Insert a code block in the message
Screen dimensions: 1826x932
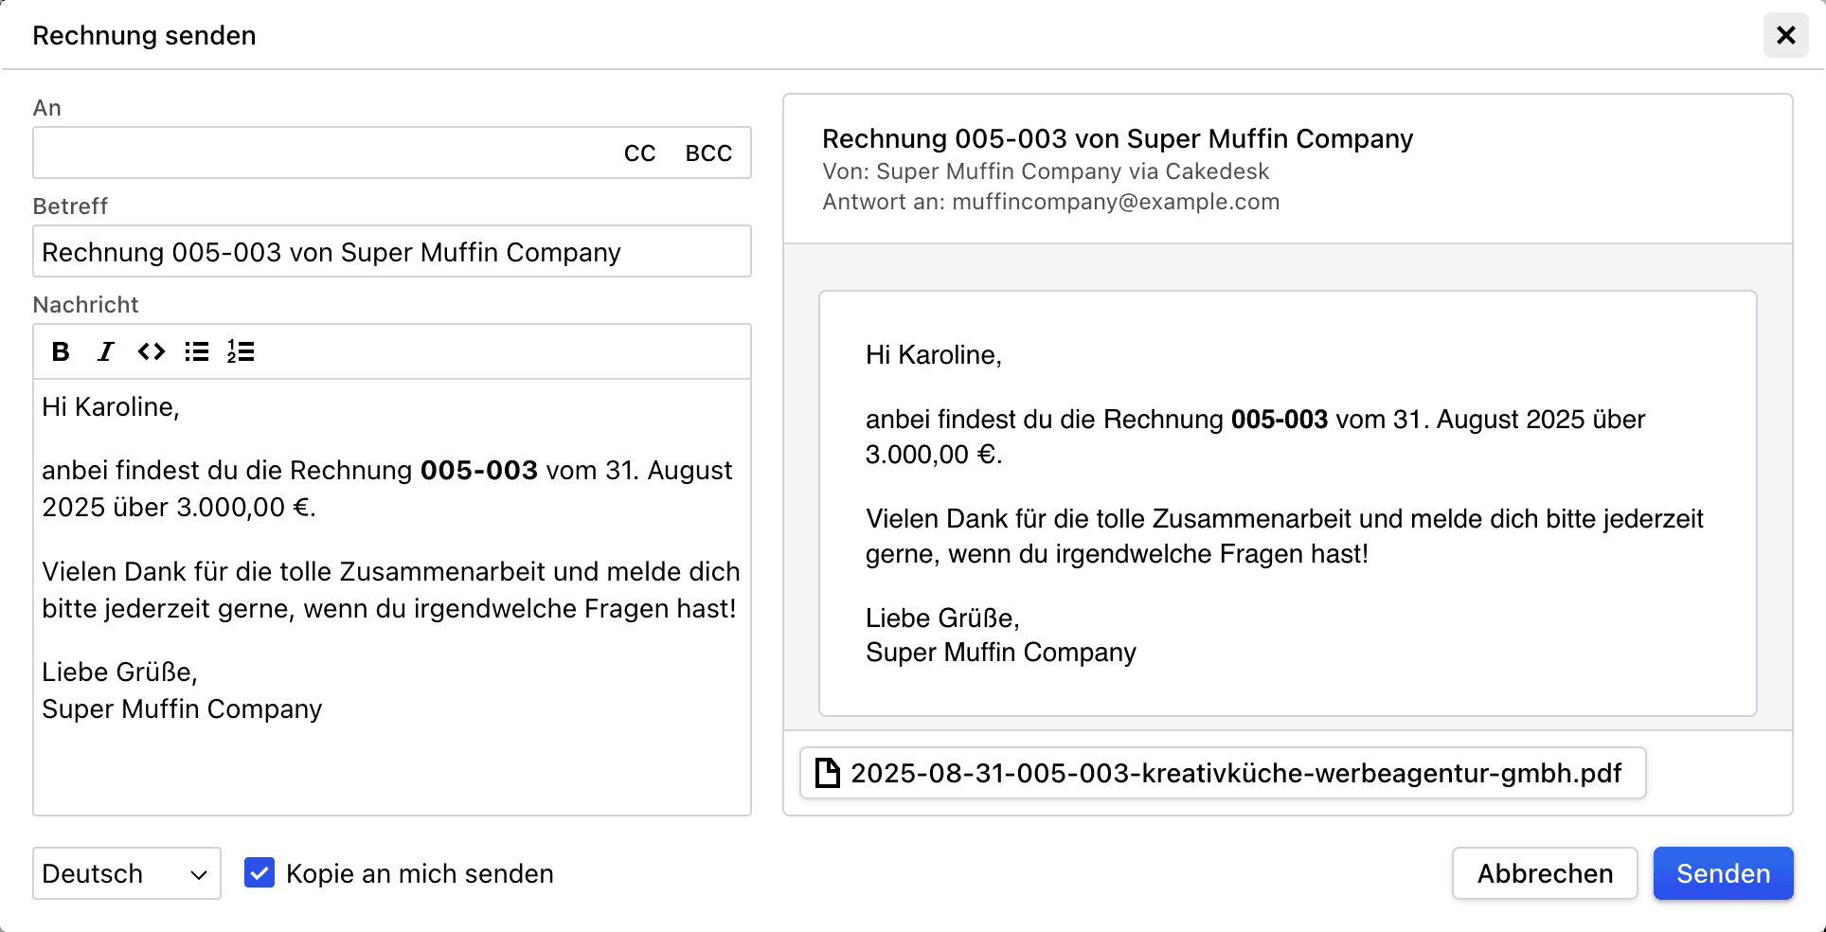point(151,351)
